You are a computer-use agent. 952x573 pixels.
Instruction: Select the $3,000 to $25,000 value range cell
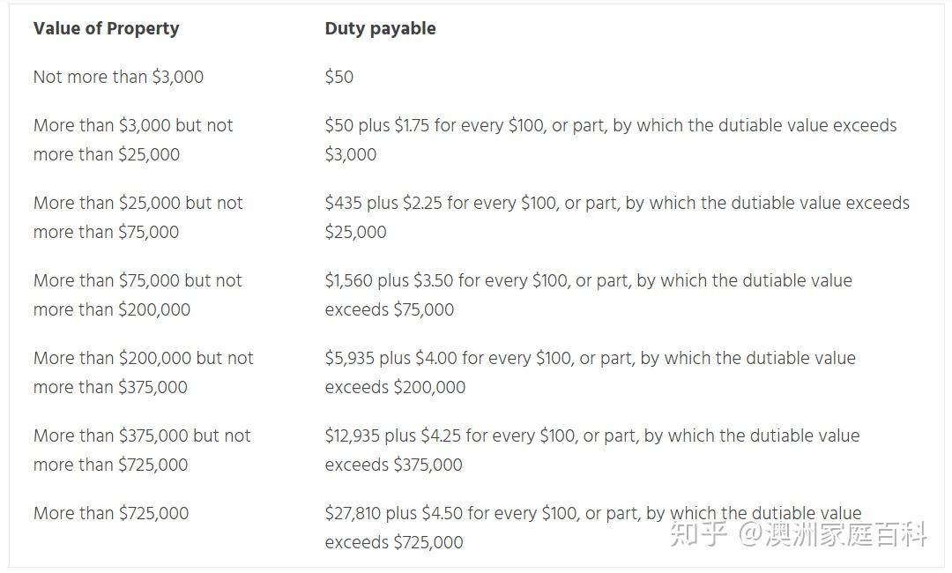coord(133,139)
